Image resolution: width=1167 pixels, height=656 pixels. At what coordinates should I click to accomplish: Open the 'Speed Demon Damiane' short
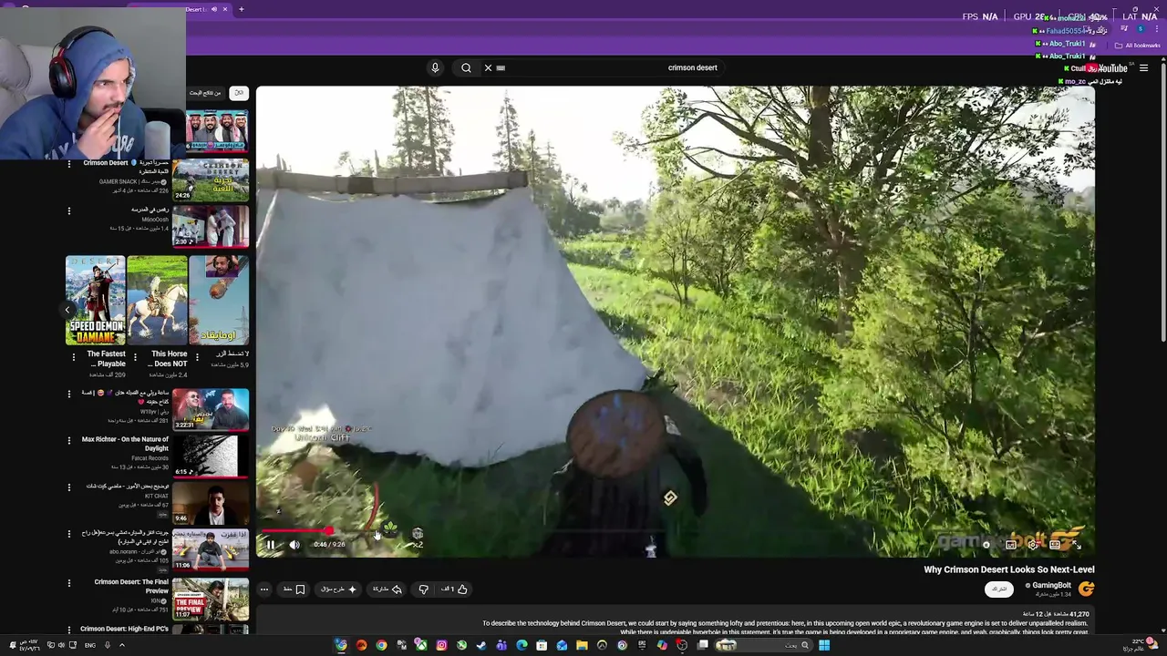[95, 300]
